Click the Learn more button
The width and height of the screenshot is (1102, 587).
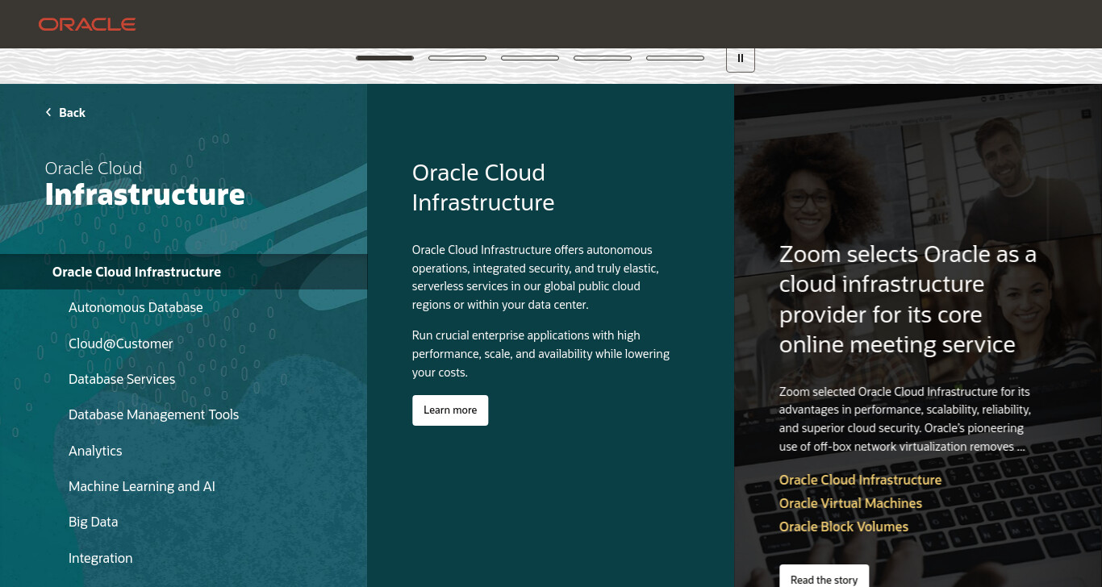click(x=450, y=410)
